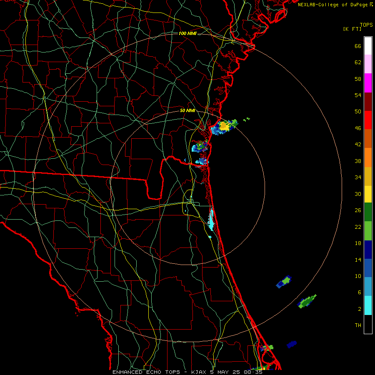The width and height of the screenshot is (375, 375).
Task: Click the 50 NMI range ring label
Action: [x=187, y=110]
